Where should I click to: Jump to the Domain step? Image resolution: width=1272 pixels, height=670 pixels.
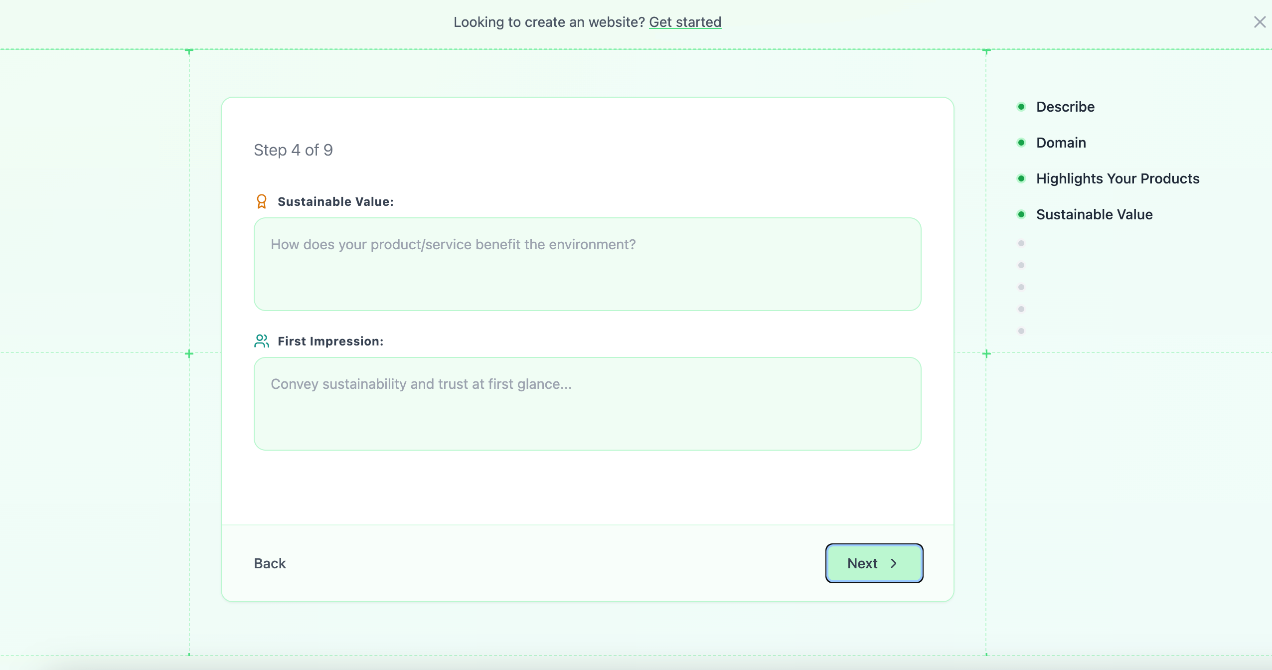coord(1061,143)
